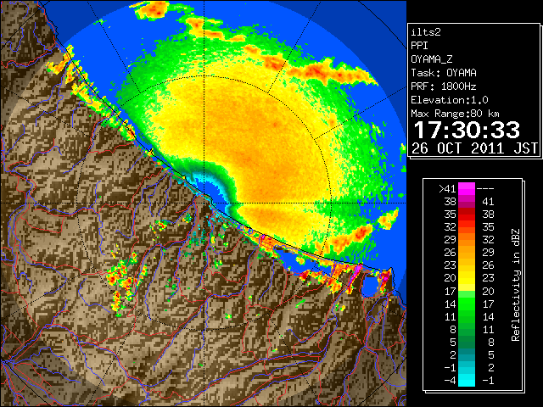
Task: Click the yellow '20' legend color block
Action: [x=467, y=278]
